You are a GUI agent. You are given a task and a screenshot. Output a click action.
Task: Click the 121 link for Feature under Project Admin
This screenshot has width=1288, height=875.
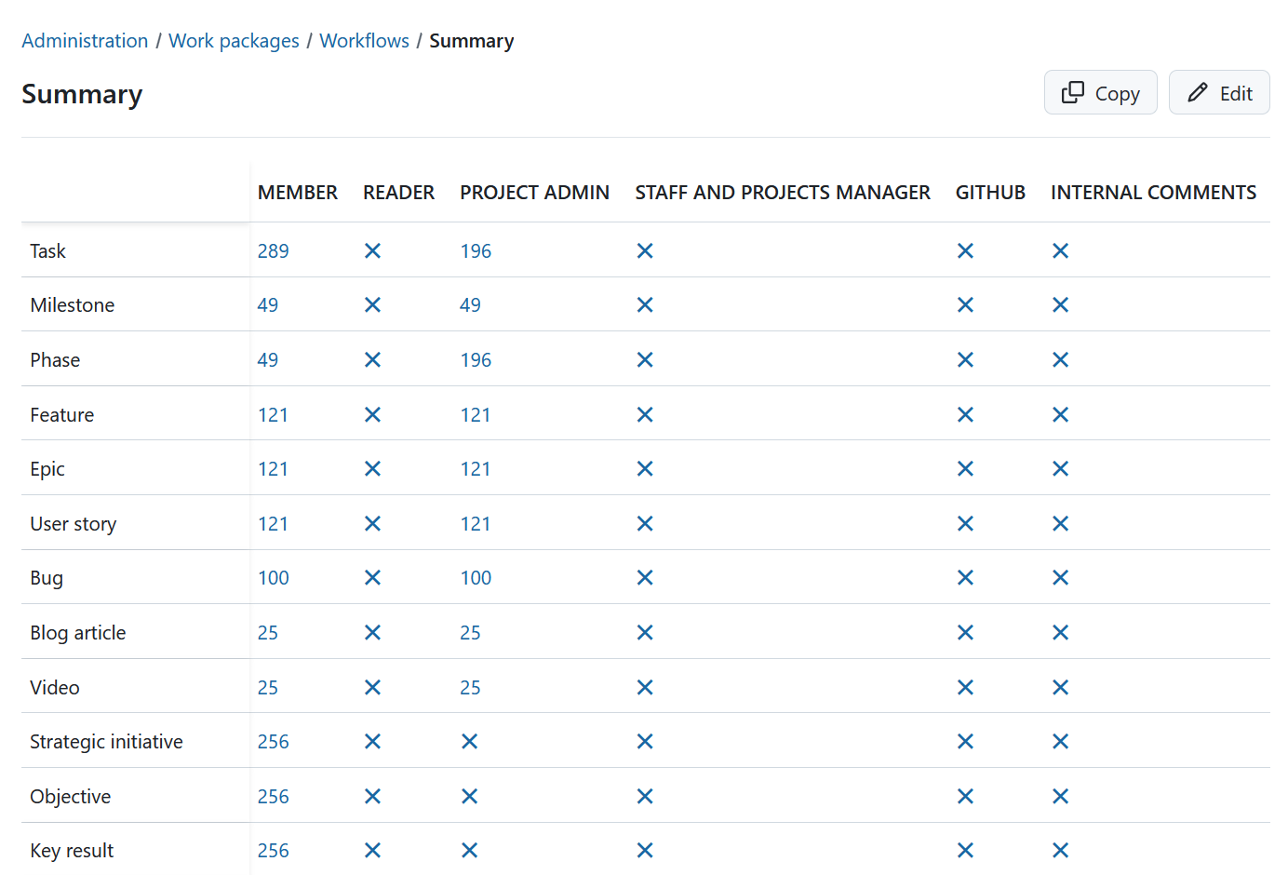coord(476,414)
